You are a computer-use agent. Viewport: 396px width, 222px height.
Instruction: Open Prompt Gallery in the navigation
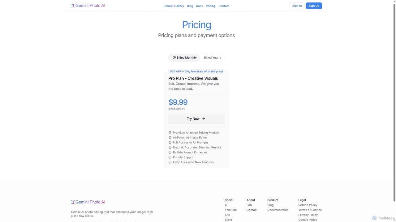174,6
